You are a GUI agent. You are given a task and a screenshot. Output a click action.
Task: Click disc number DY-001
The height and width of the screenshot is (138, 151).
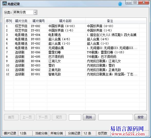coord(35,48)
